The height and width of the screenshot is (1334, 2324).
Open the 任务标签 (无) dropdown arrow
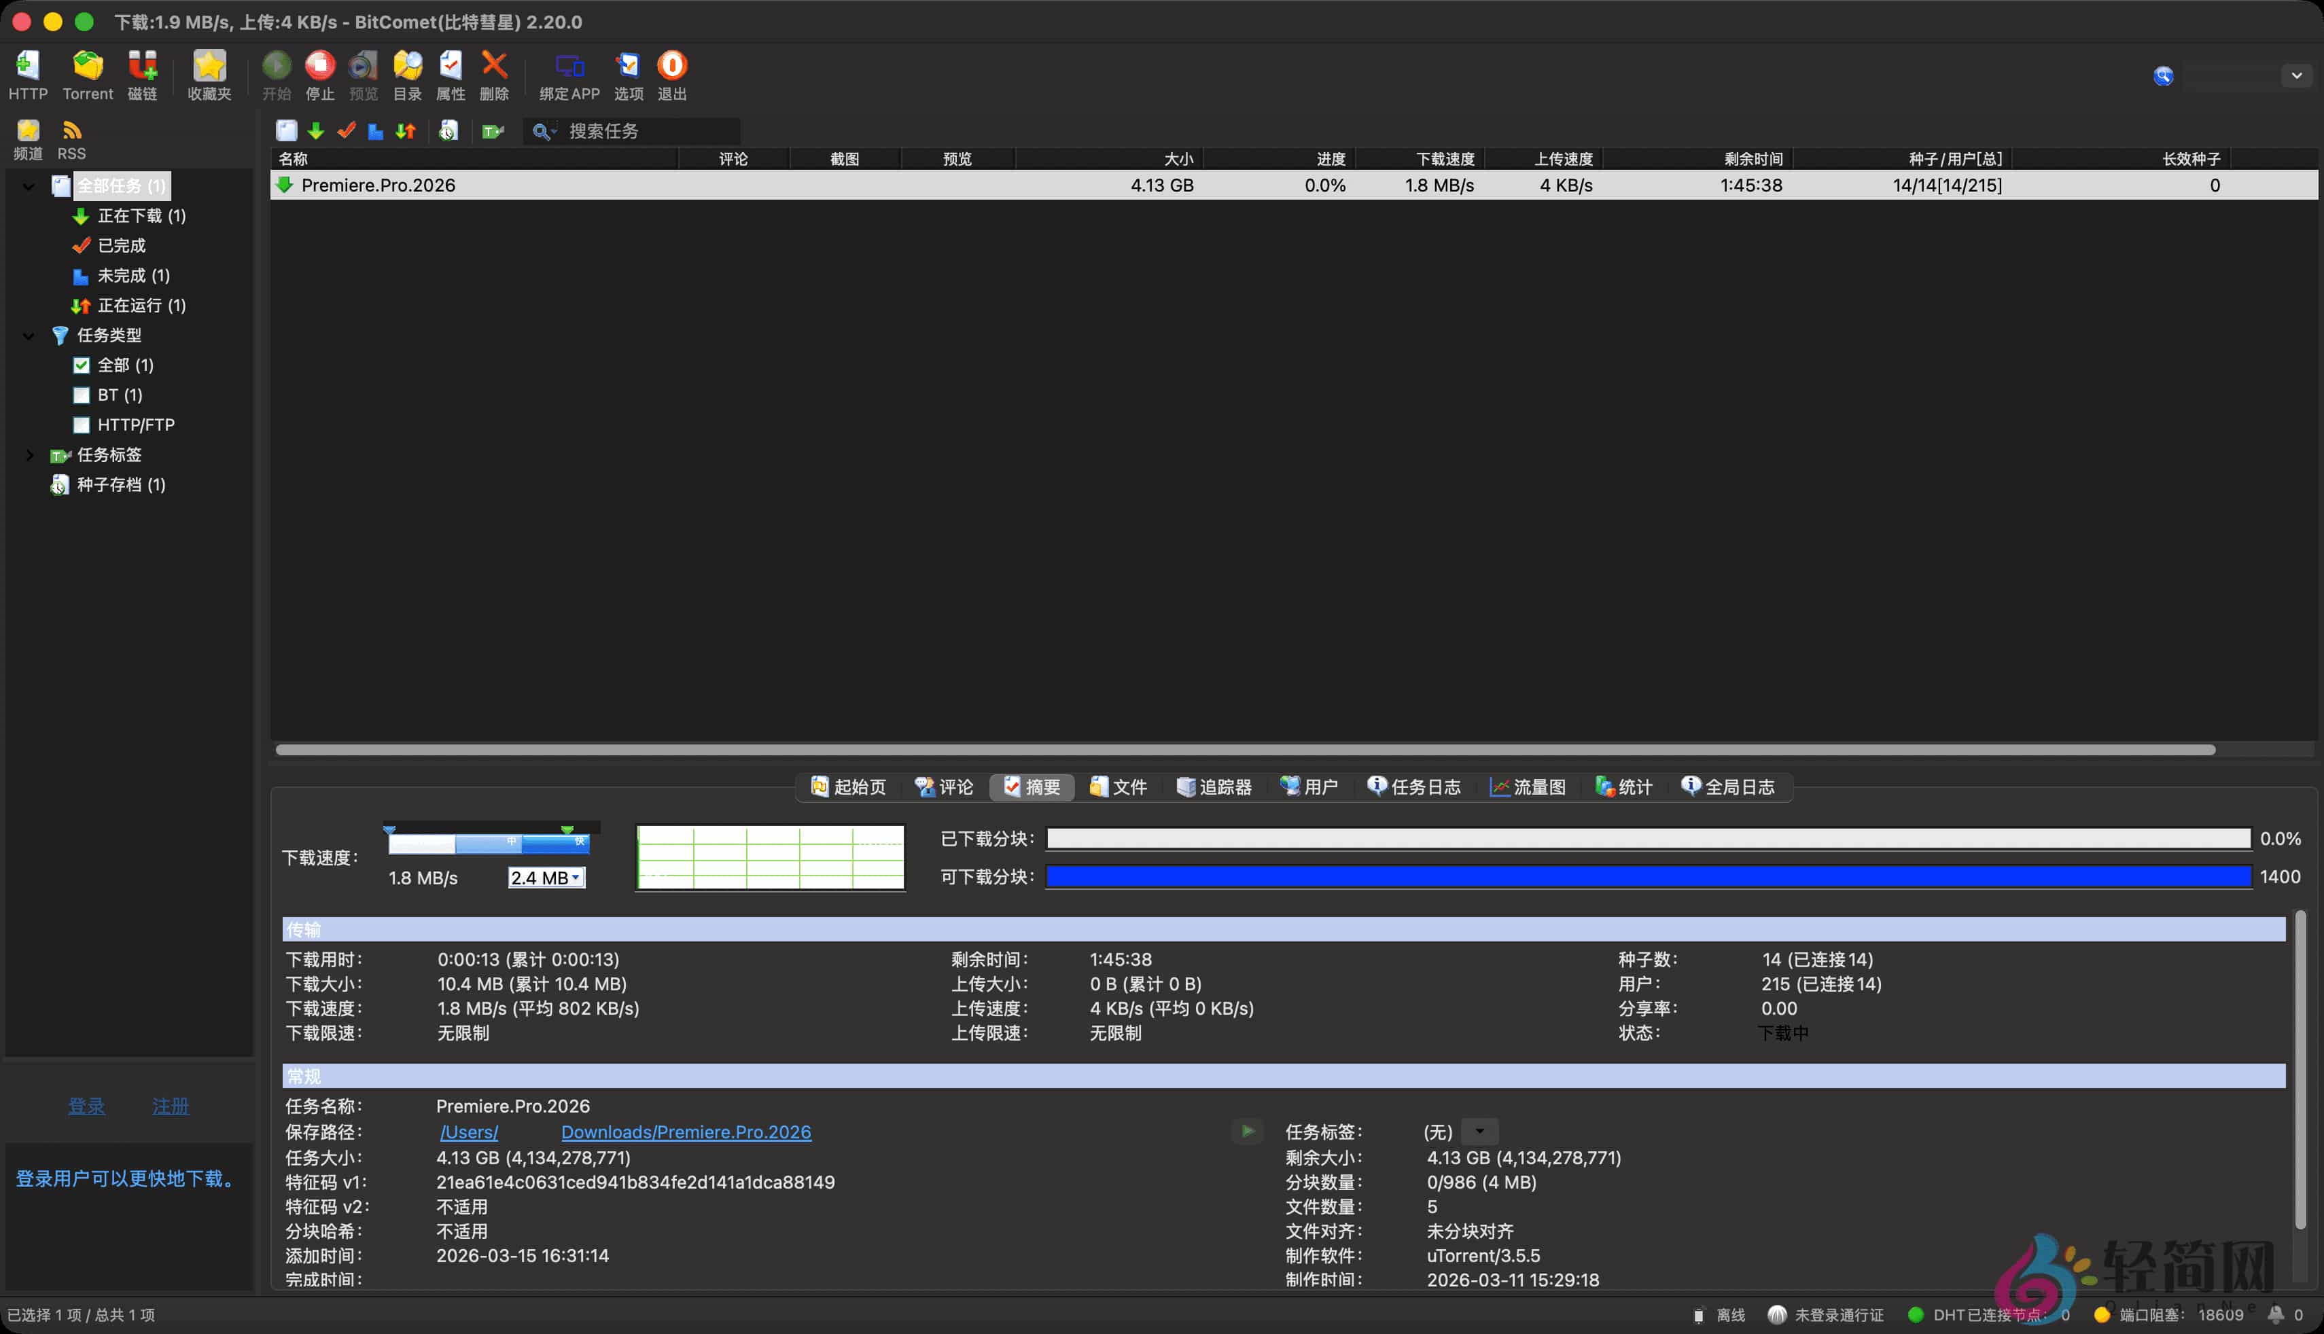(1479, 1132)
